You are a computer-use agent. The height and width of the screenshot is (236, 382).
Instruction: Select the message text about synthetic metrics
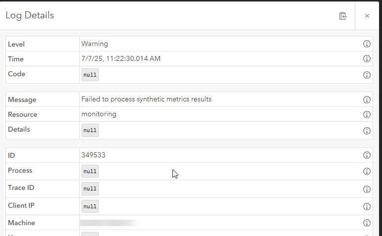[146, 99]
